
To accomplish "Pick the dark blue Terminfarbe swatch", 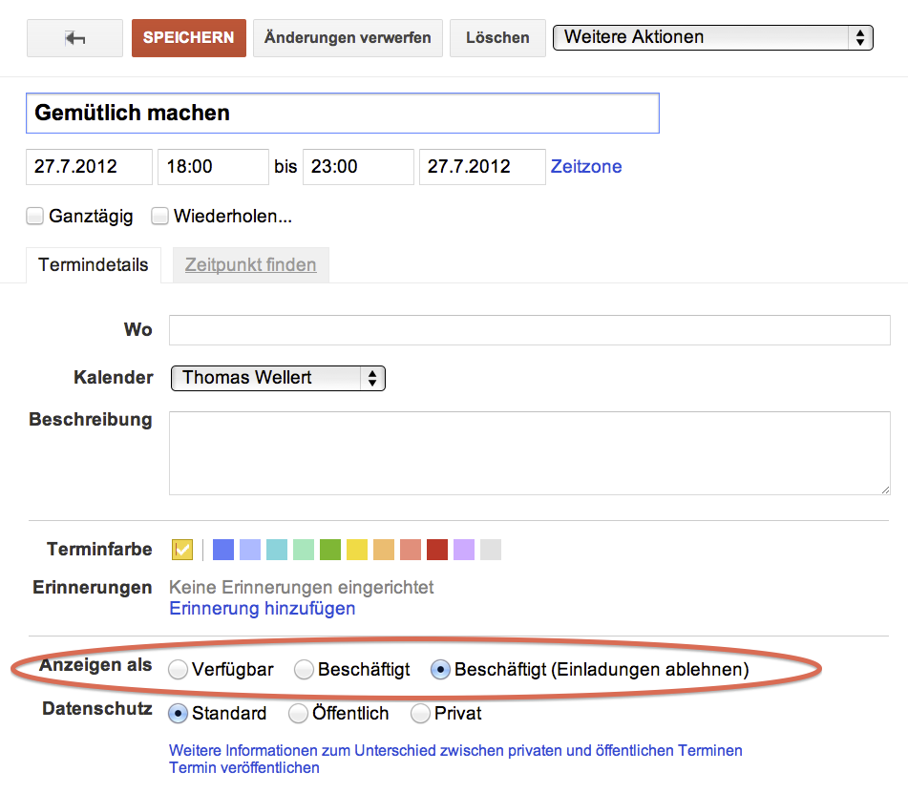I will coord(223,550).
